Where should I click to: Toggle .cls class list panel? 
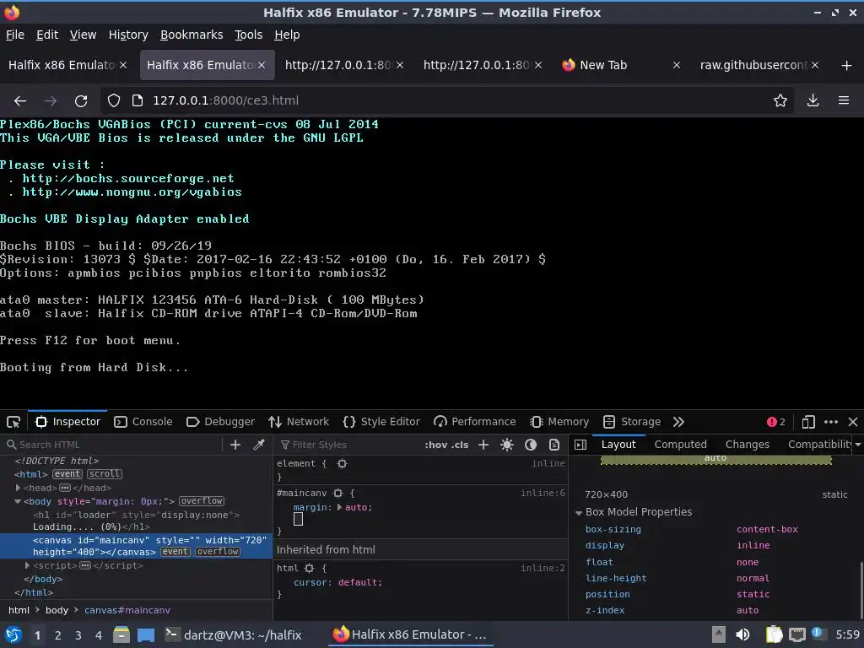(460, 445)
